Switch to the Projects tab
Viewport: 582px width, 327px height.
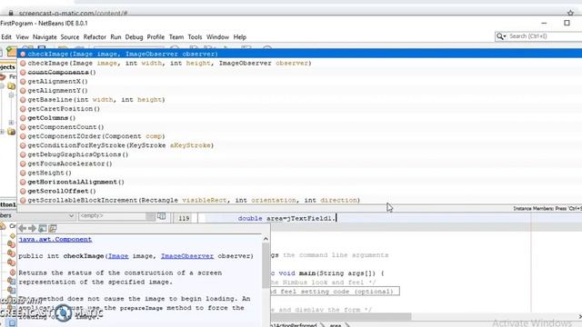(x=7, y=67)
